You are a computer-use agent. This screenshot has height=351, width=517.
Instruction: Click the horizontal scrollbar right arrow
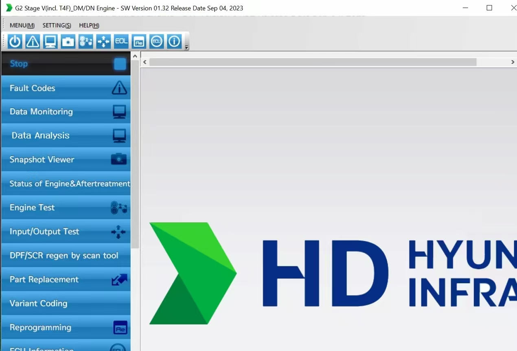coord(513,62)
